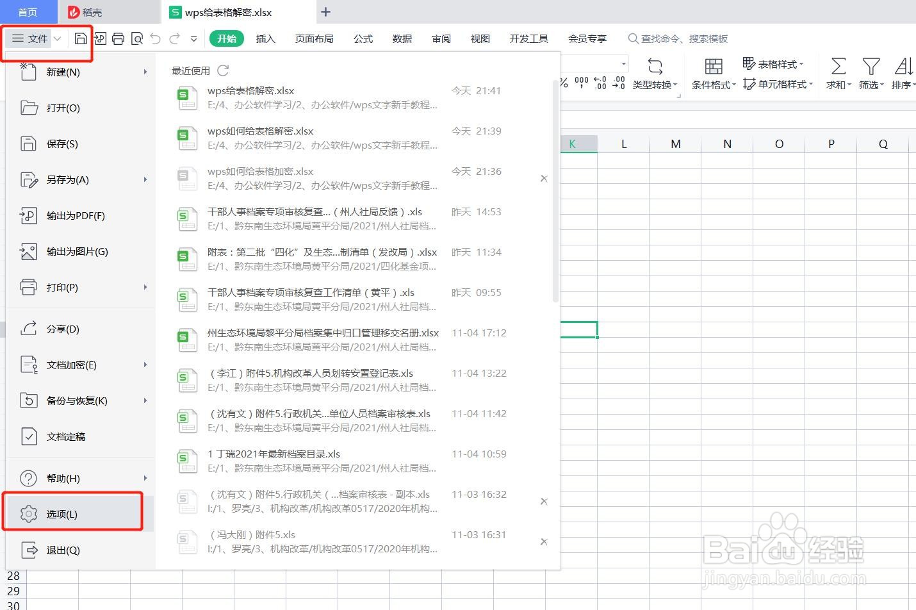This screenshot has height=610, width=916.
Task: Remove （冯大刚）附件5.xls from recent list
Action: tap(544, 542)
